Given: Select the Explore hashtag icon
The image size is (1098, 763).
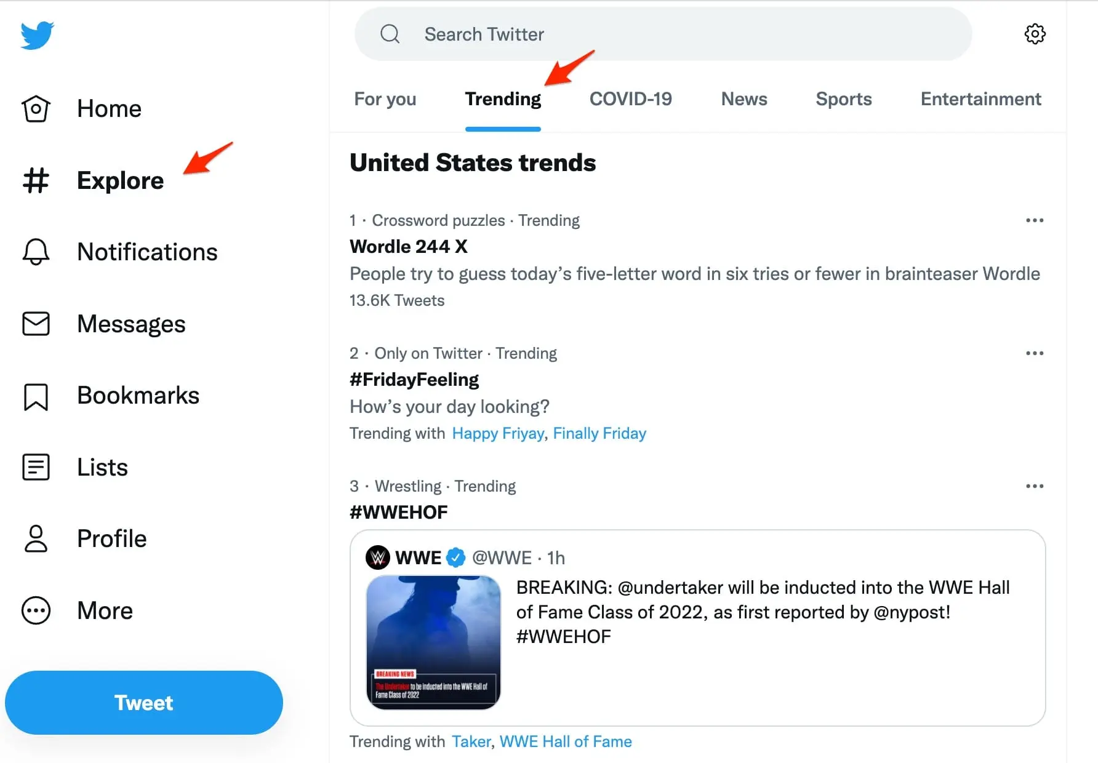Looking at the screenshot, I should click(35, 180).
